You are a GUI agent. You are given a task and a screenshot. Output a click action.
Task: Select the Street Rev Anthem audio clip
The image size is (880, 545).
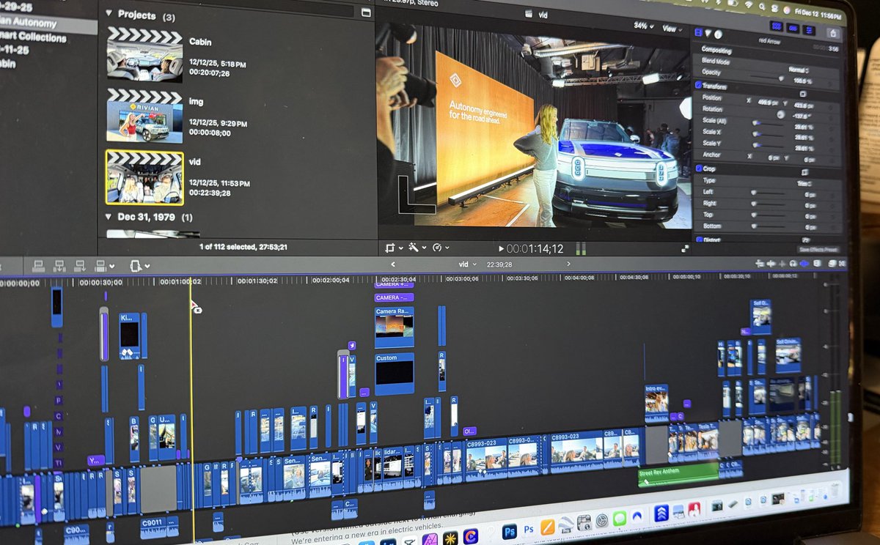[678, 474]
